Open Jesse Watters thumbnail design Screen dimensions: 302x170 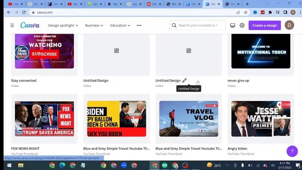[261, 119]
